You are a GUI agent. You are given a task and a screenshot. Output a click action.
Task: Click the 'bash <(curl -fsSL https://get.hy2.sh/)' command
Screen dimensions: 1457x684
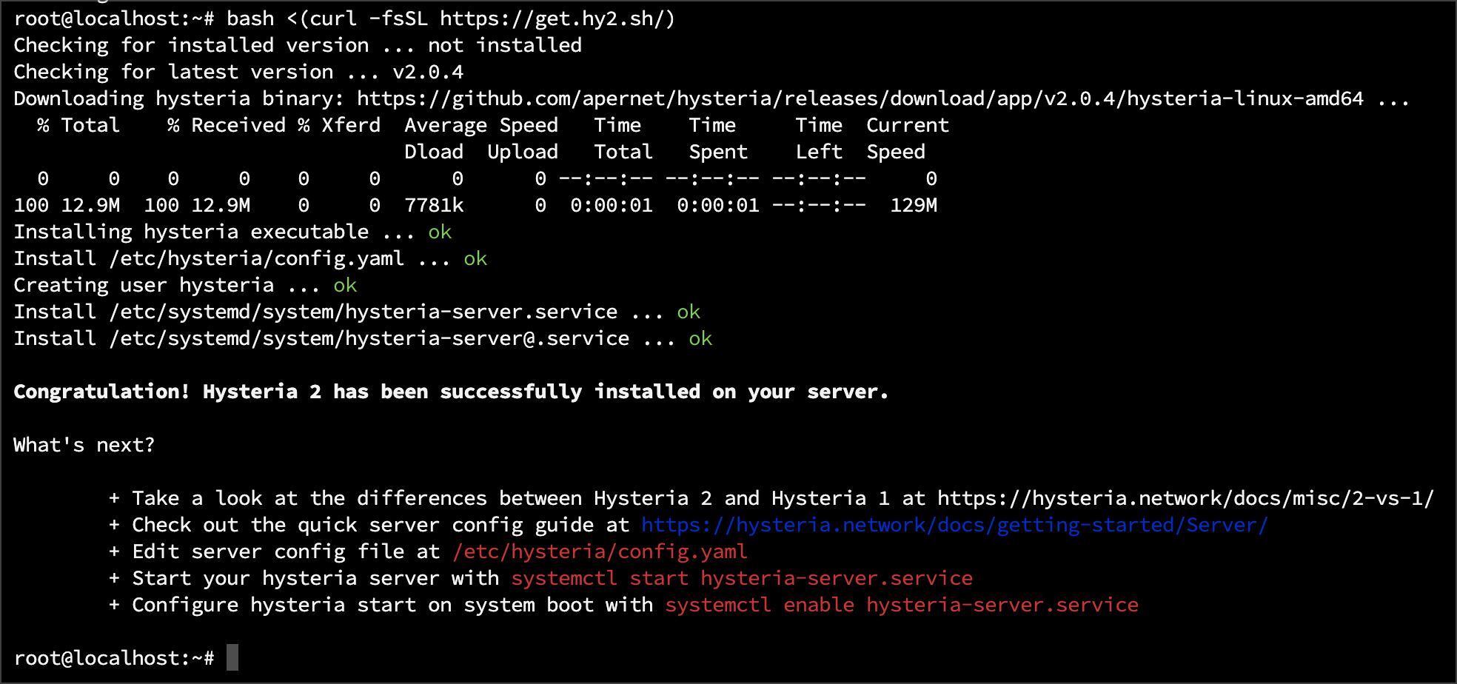click(x=451, y=19)
